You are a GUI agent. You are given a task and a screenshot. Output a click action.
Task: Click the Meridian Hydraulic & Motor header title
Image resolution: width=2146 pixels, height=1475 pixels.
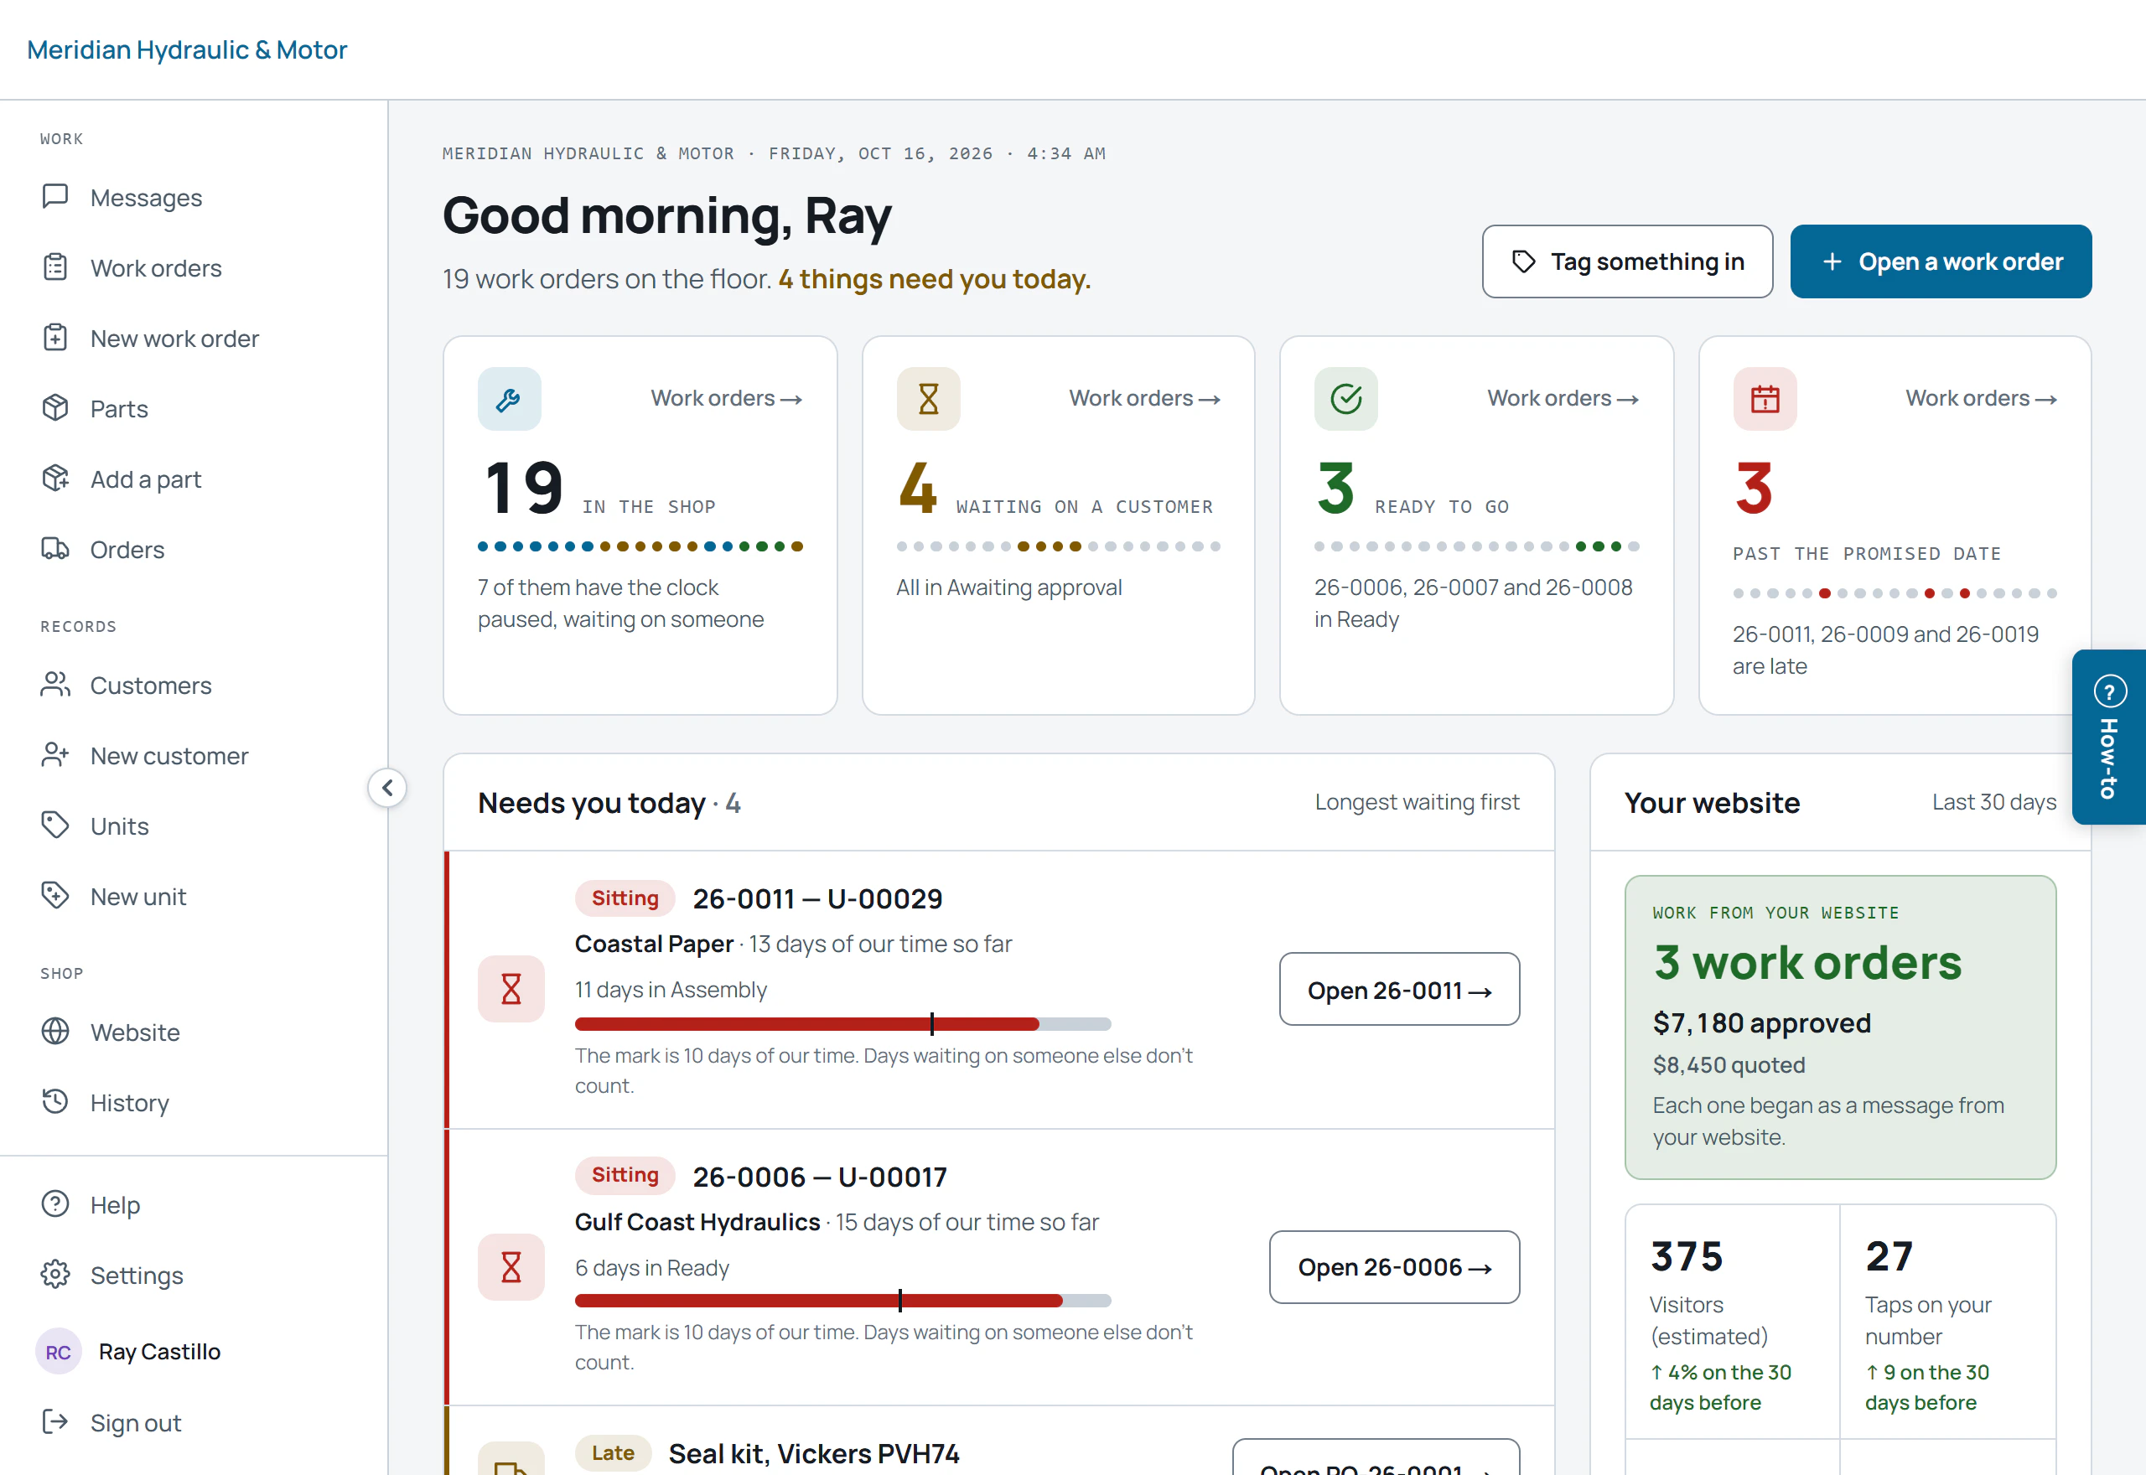pos(188,50)
